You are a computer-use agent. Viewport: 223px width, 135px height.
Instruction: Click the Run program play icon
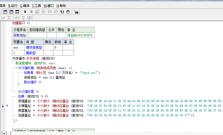(25, 12)
